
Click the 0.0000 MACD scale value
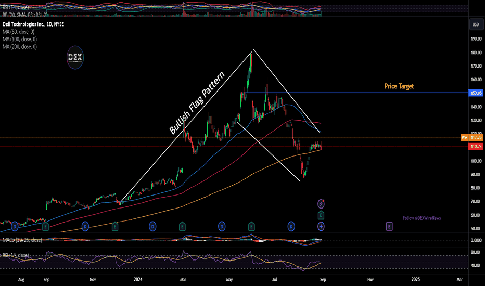[476, 240]
